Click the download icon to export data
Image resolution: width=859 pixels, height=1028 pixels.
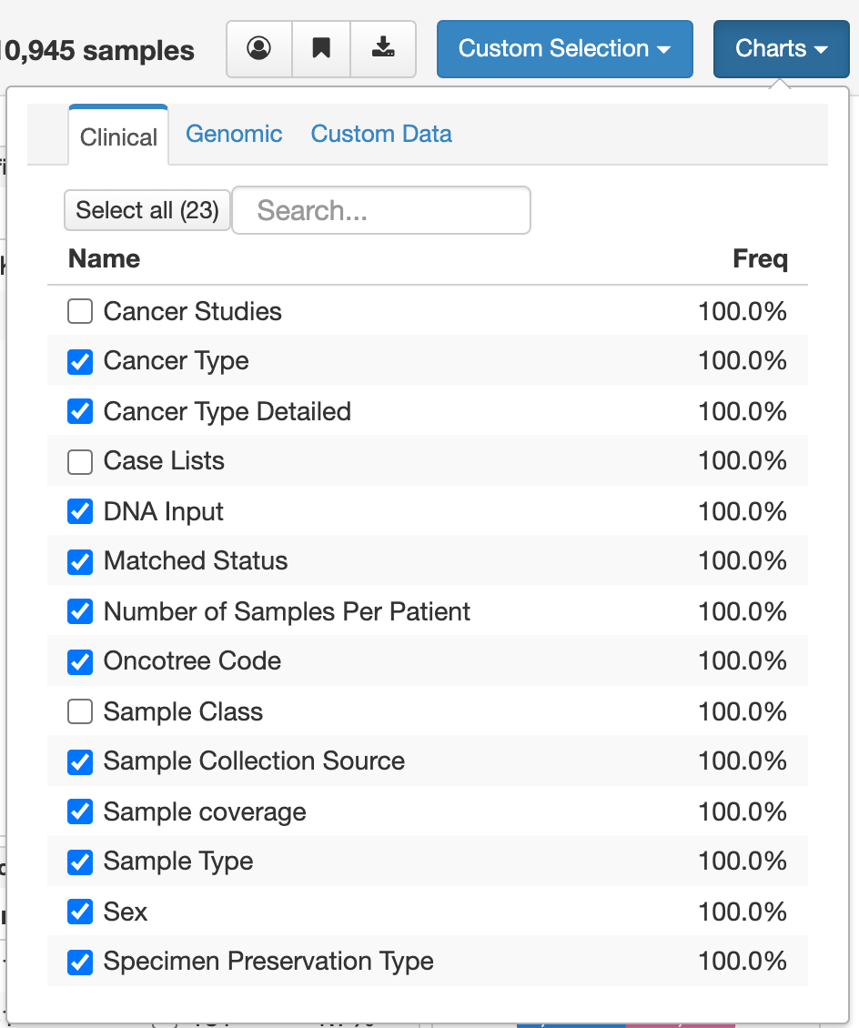(x=382, y=48)
